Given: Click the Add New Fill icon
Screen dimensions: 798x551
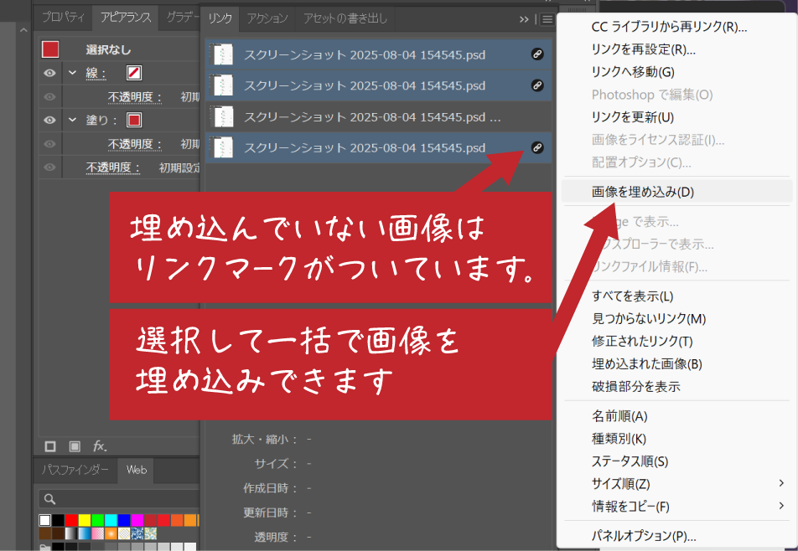Looking at the screenshot, I should coord(75,446).
